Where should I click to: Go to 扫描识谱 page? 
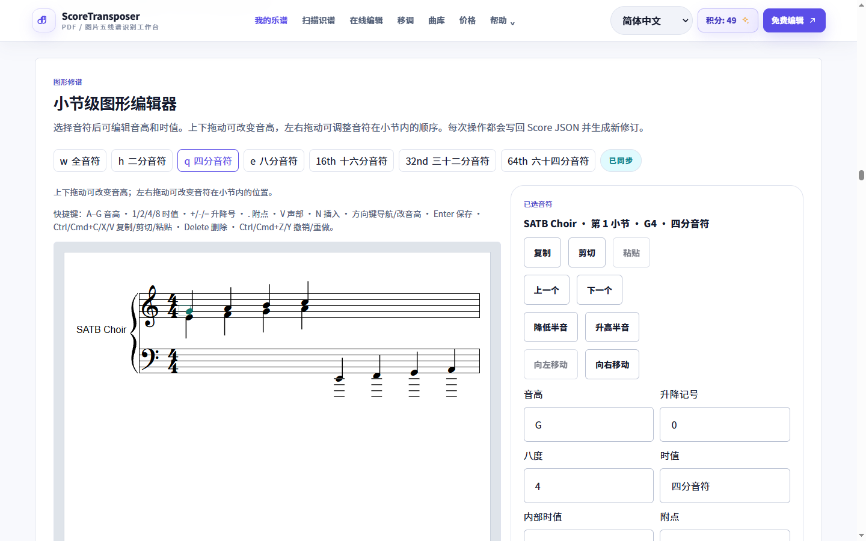coord(318,20)
